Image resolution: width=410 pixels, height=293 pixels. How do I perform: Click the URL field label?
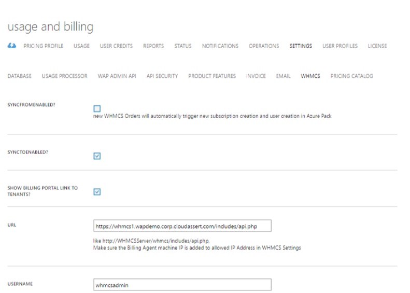click(x=12, y=225)
